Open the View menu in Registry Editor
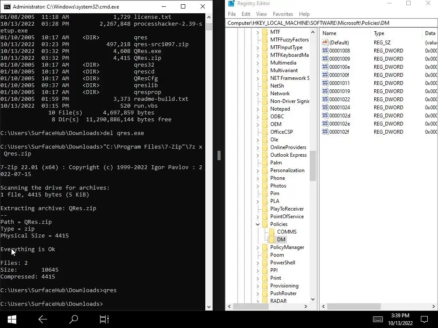Viewport: 438px width, 328px height. click(x=261, y=14)
